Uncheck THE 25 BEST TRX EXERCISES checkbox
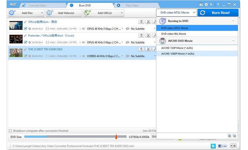Image resolution: width=248 pixels, height=150 pixels. coord(26,56)
